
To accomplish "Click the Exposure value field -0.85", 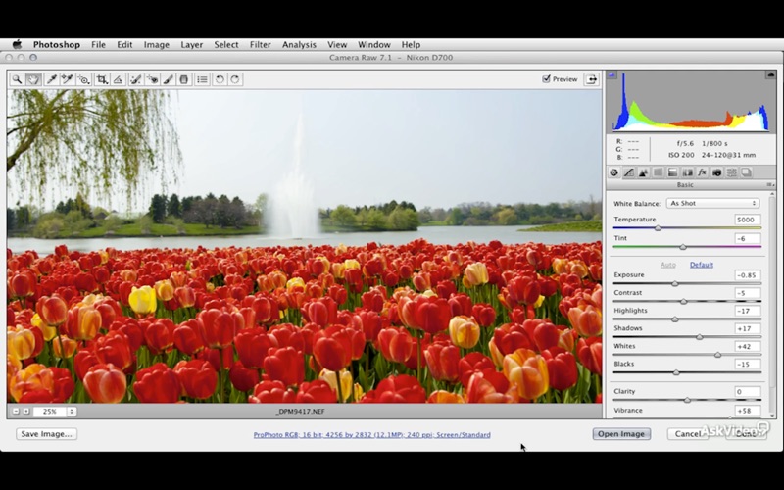I will click(x=748, y=275).
